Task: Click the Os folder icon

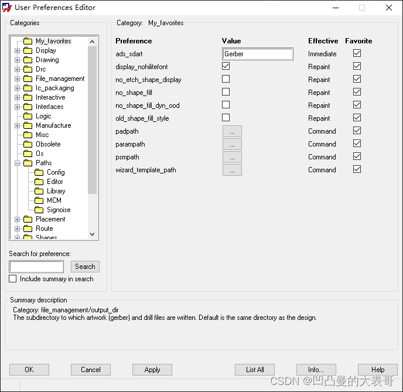Action: point(28,154)
